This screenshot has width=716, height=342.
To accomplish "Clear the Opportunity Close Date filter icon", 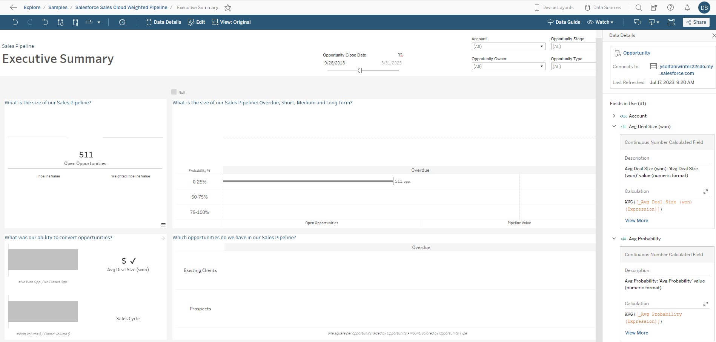I will (x=400, y=55).
